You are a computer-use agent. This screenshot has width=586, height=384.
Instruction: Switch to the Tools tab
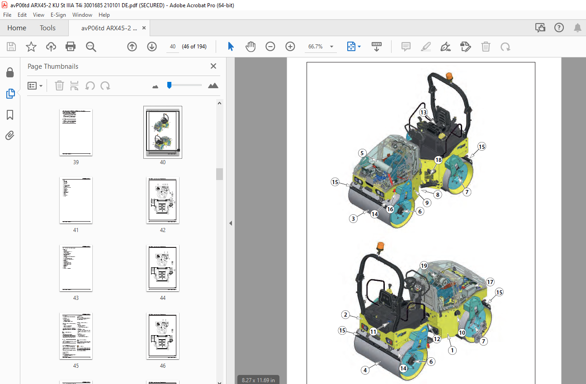click(x=47, y=28)
